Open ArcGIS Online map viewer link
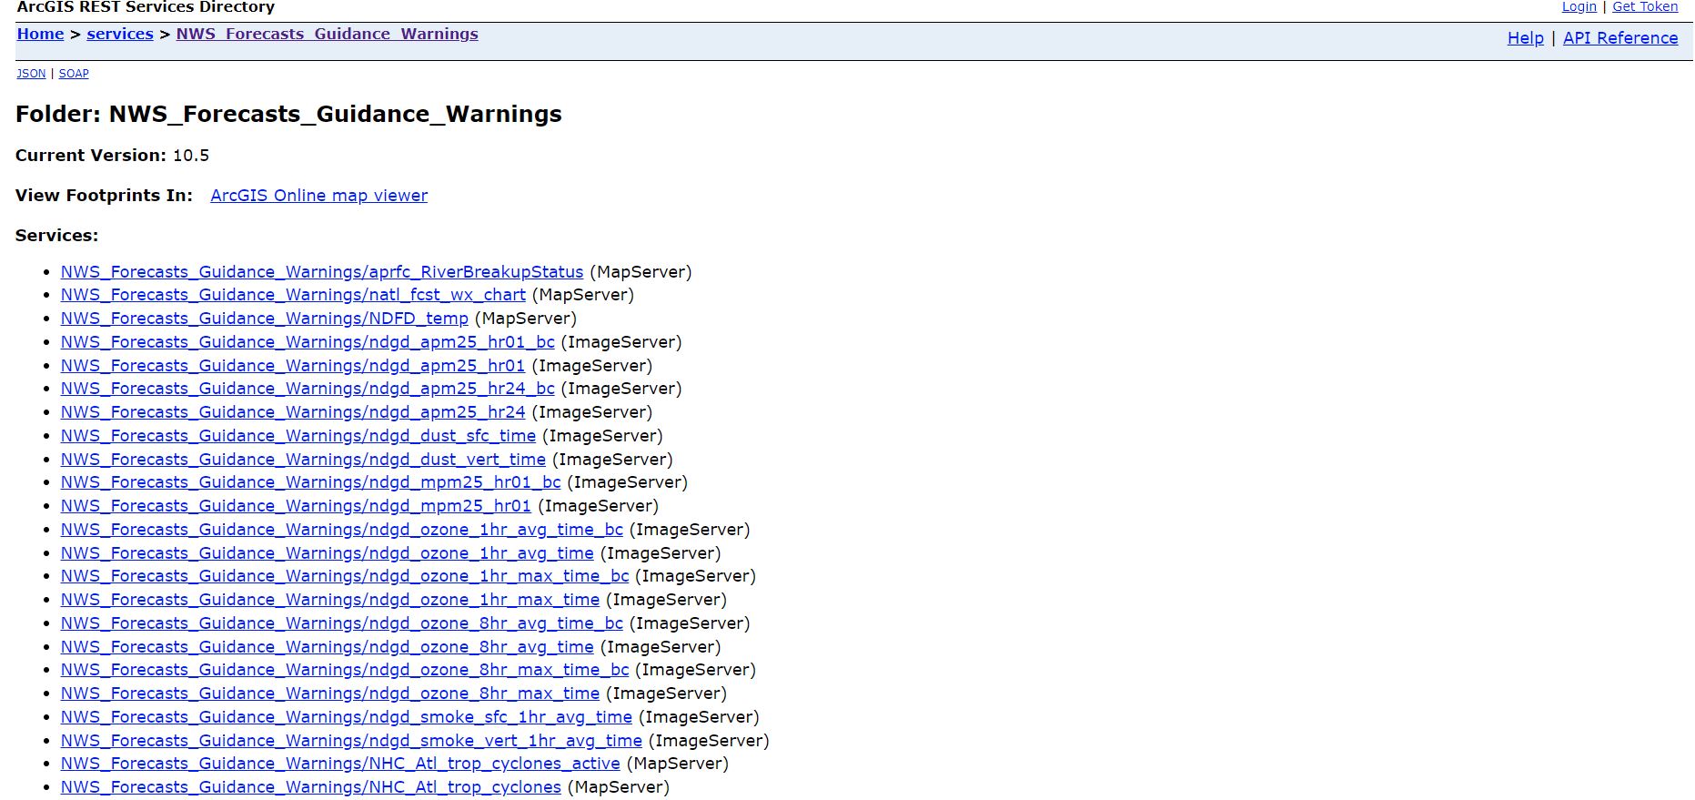Viewport: 1695px width, 800px height. pyautogui.click(x=318, y=196)
